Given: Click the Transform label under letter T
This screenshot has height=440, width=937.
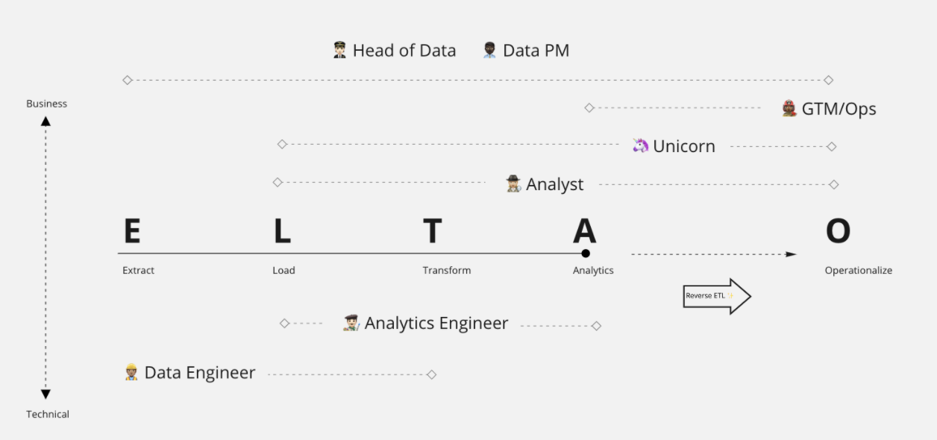Looking at the screenshot, I should coord(447,271).
